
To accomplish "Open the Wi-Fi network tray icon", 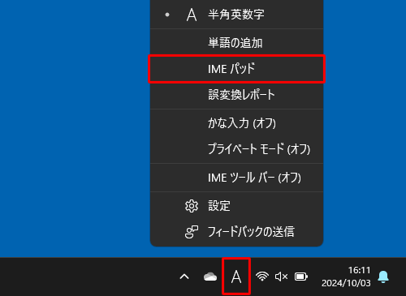I will (262, 277).
